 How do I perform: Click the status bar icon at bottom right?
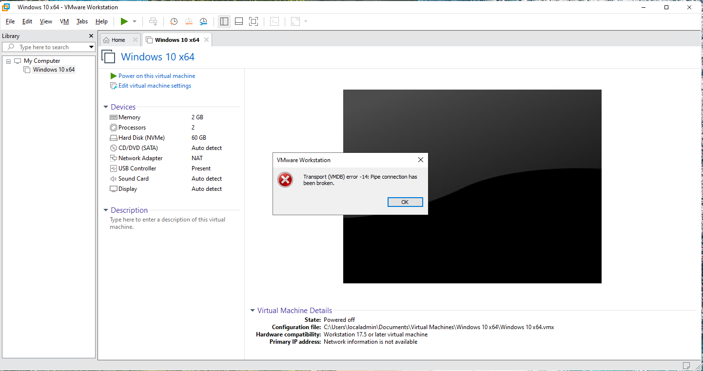click(x=686, y=366)
